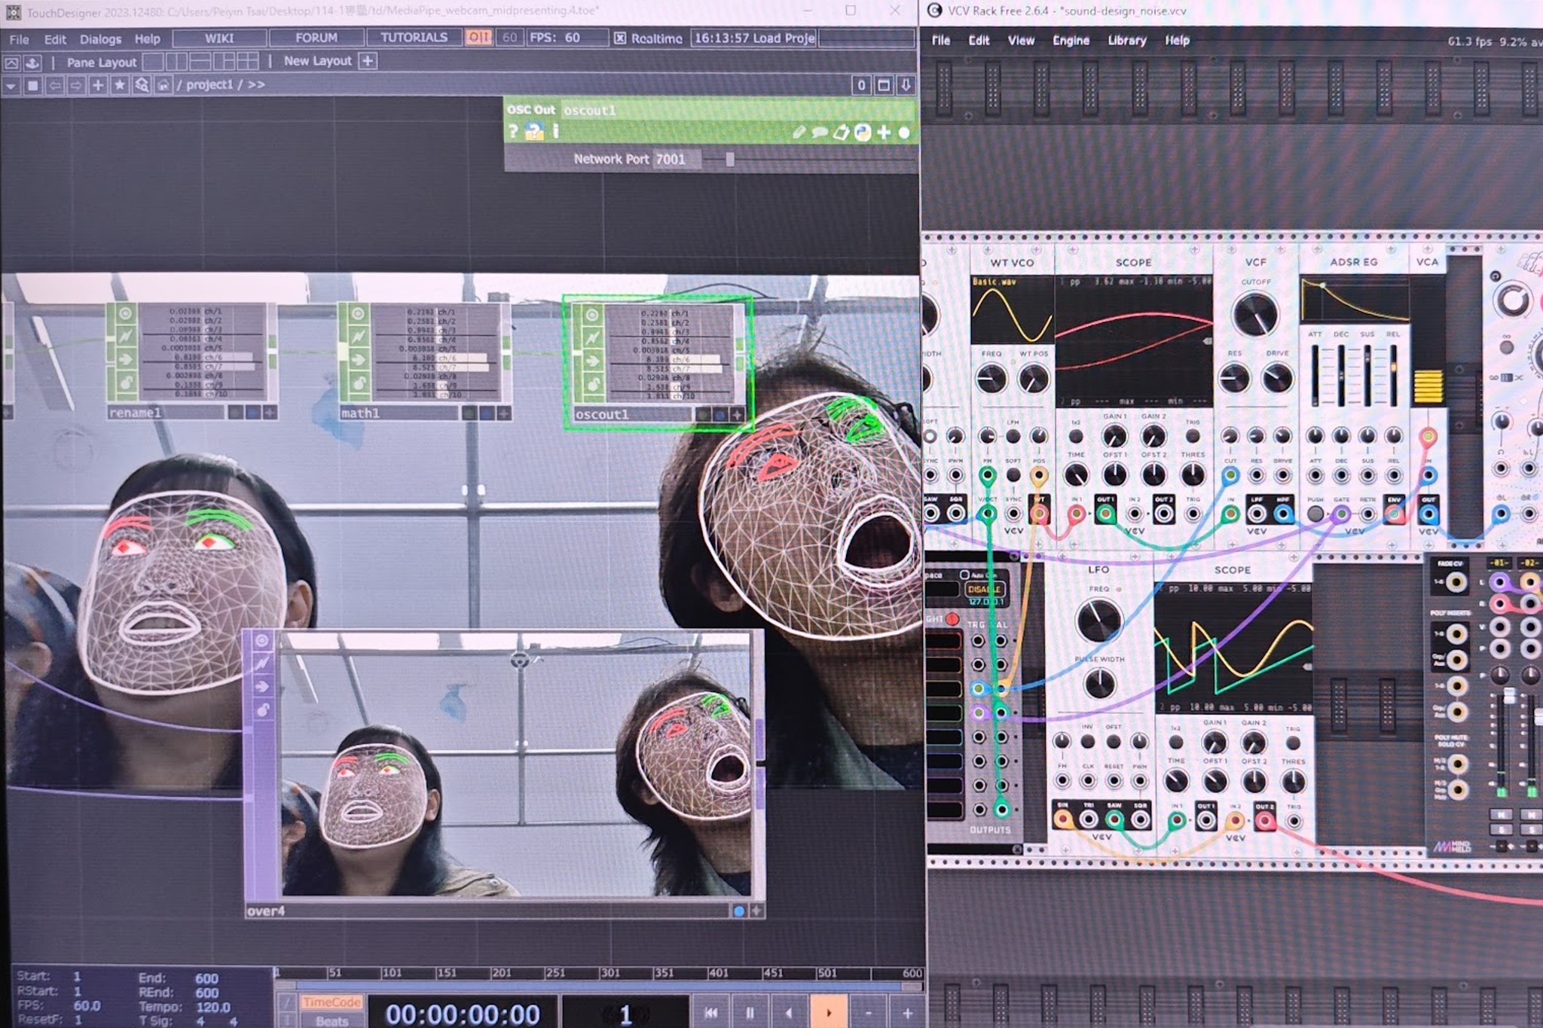Click the comment bubble icon in oscout1 parameters

point(820,133)
